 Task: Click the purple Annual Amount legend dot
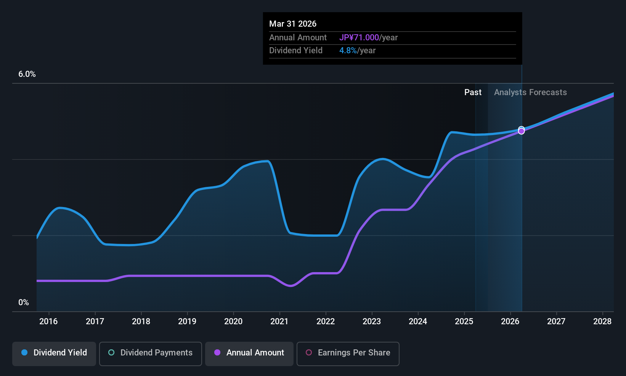217,352
